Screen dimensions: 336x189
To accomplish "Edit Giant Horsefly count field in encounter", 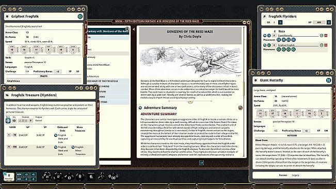I will 274,36.
